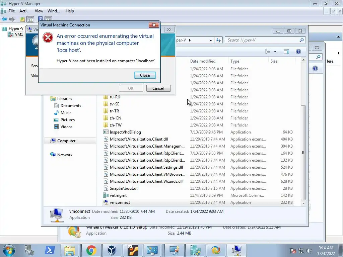Click the Explorer Get help icon
This screenshot has height=257, width=343.
(x=298, y=52)
